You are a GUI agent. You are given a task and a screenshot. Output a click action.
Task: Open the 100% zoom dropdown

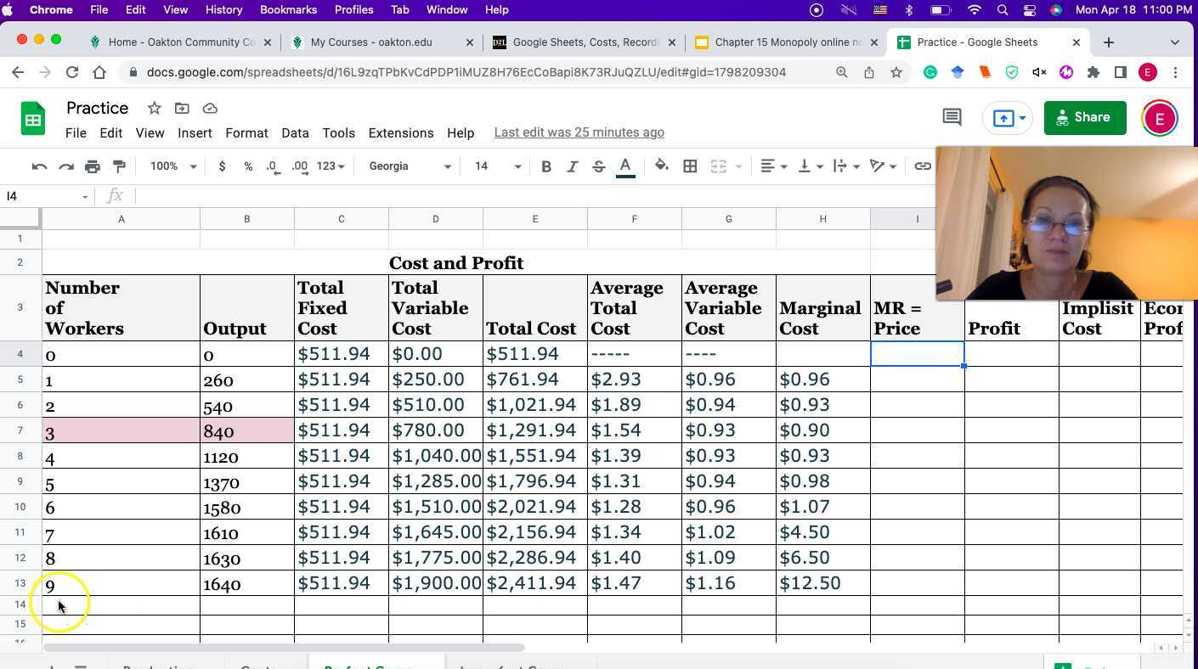coord(173,166)
